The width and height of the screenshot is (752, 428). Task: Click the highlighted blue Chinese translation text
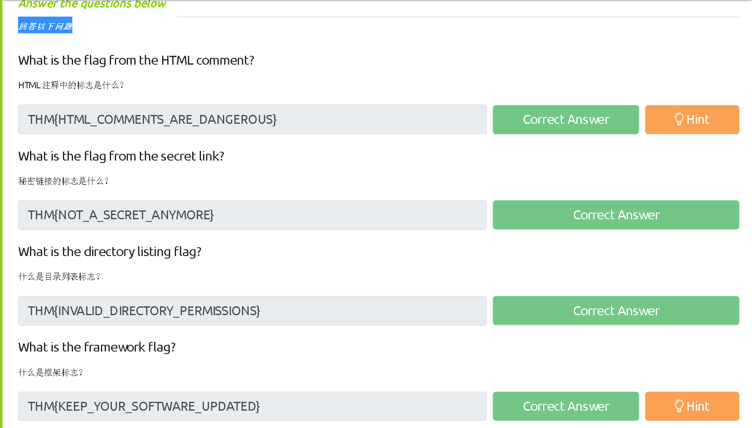tap(45, 26)
